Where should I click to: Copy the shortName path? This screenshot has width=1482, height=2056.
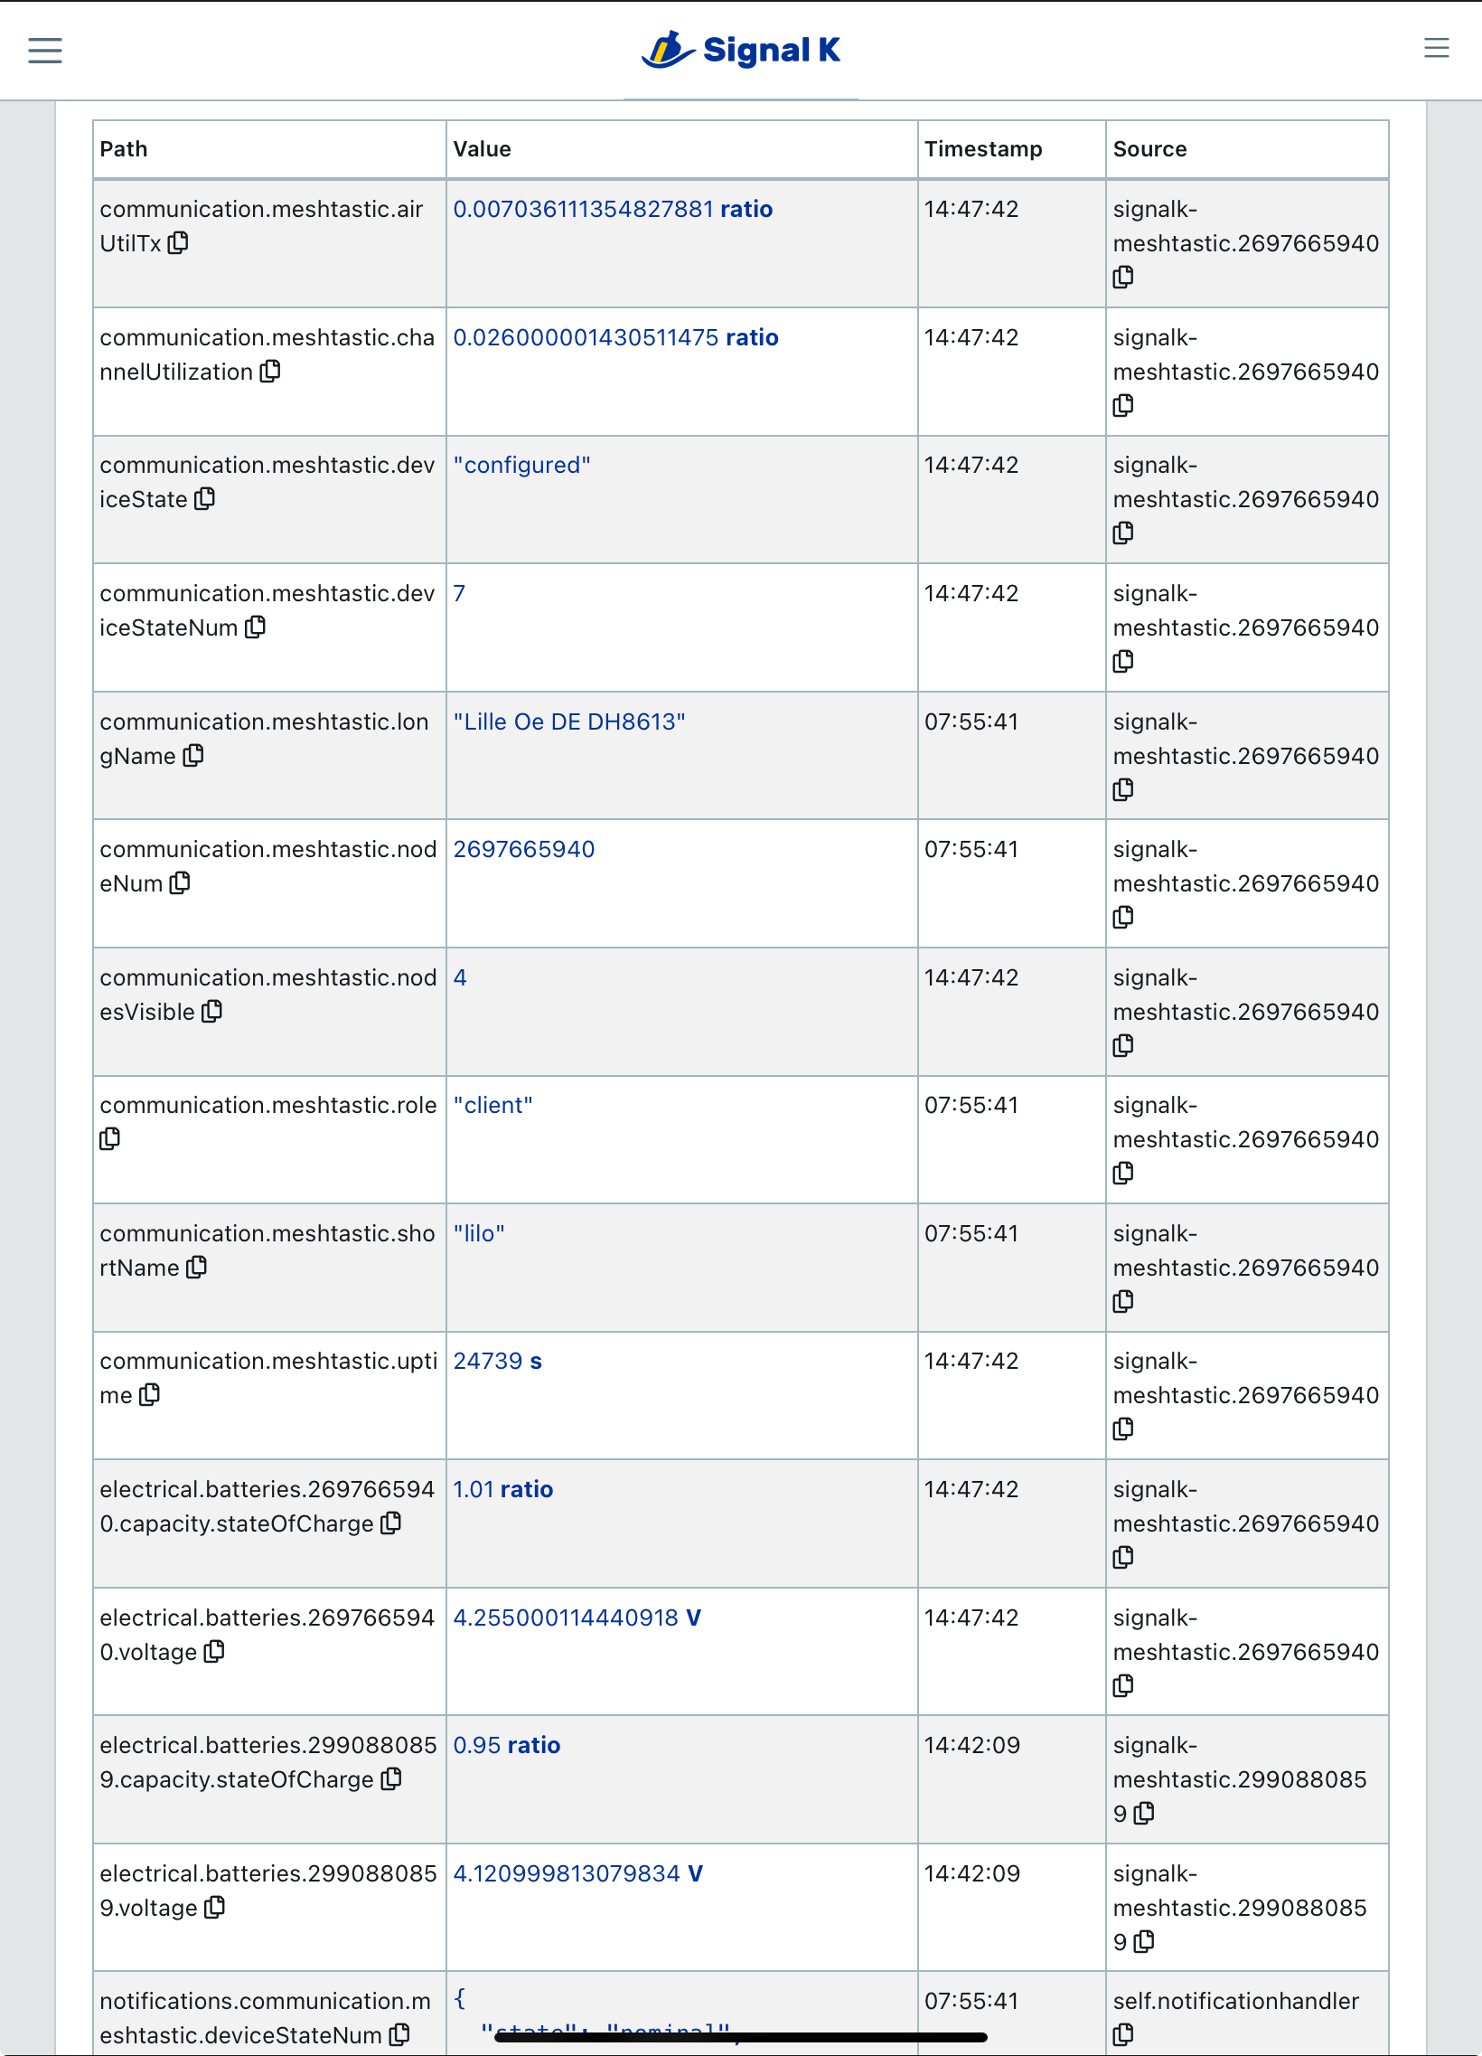197,1268
